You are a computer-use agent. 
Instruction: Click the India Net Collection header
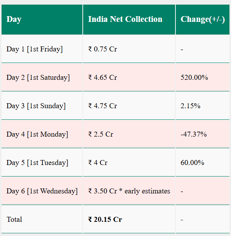(x=125, y=19)
